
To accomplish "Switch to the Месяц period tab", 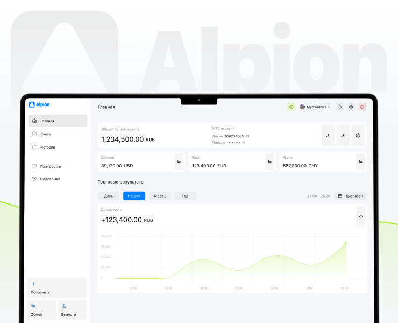I will pyautogui.click(x=160, y=196).
